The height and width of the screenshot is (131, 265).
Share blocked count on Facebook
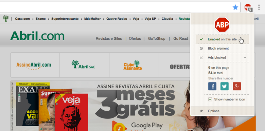click(x=212, y=86)
